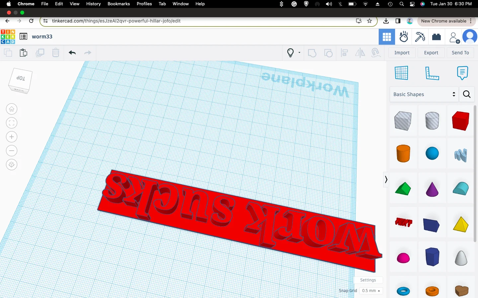Redo the last action

88,53
